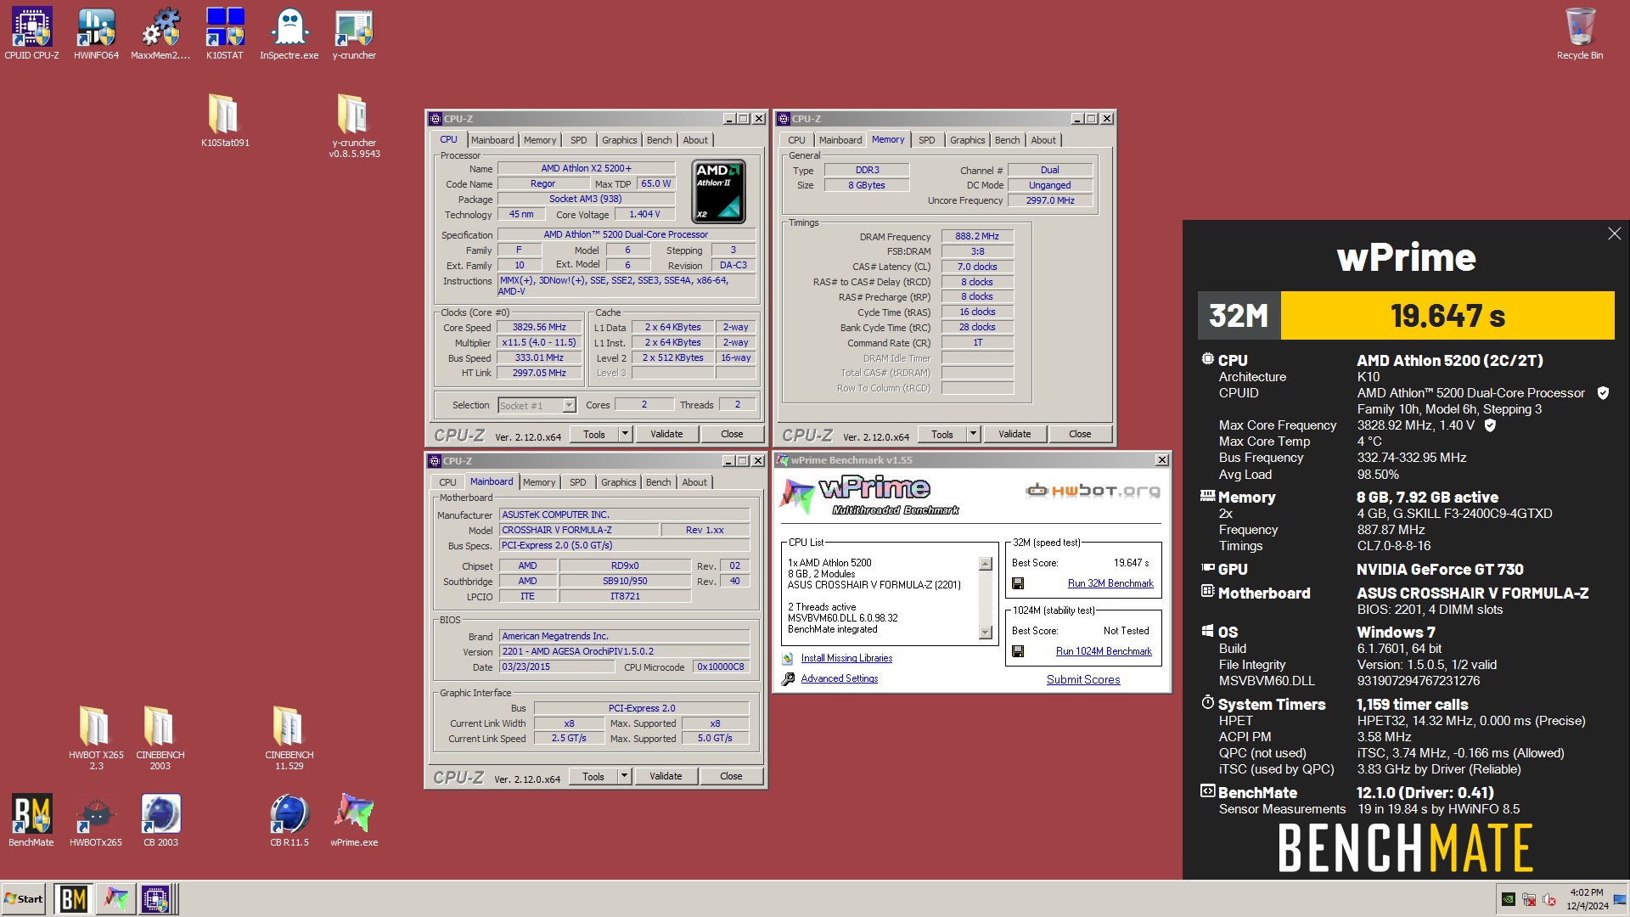Open the y-cruncher v0.8.5.9543 folder
This screenshot has height=917, width=1630.
[x=354, y=126]
